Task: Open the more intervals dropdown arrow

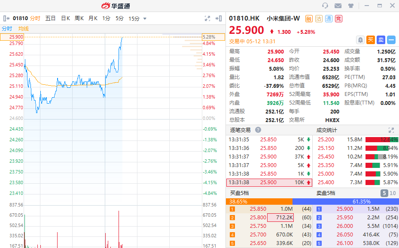Action: click(145, 18)
